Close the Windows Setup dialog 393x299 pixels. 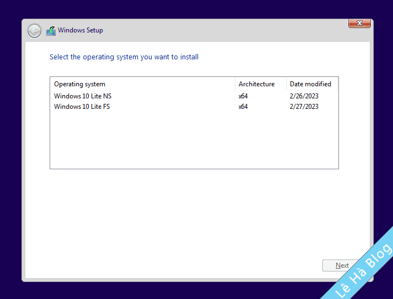[x=359, y=24]
